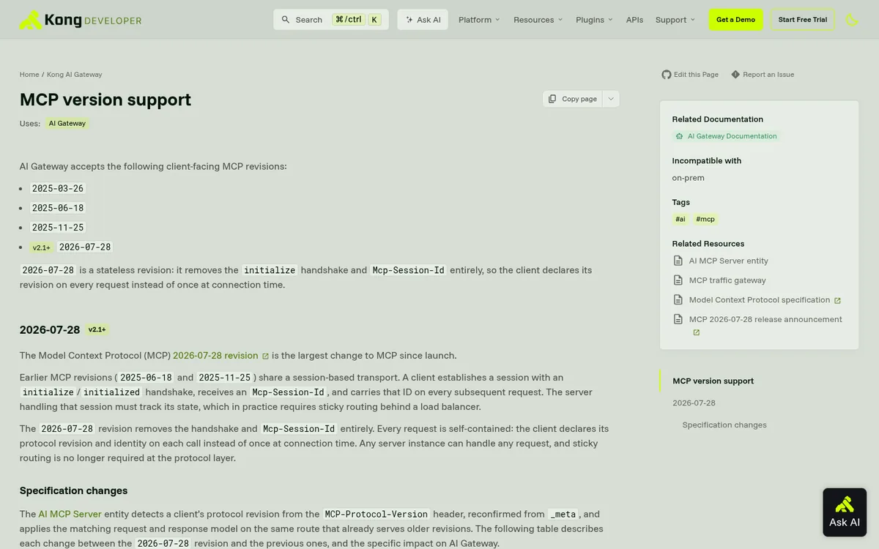Click the diamond icon beside Report an Issue
The image size is (879, 549).
coord(735,75)
